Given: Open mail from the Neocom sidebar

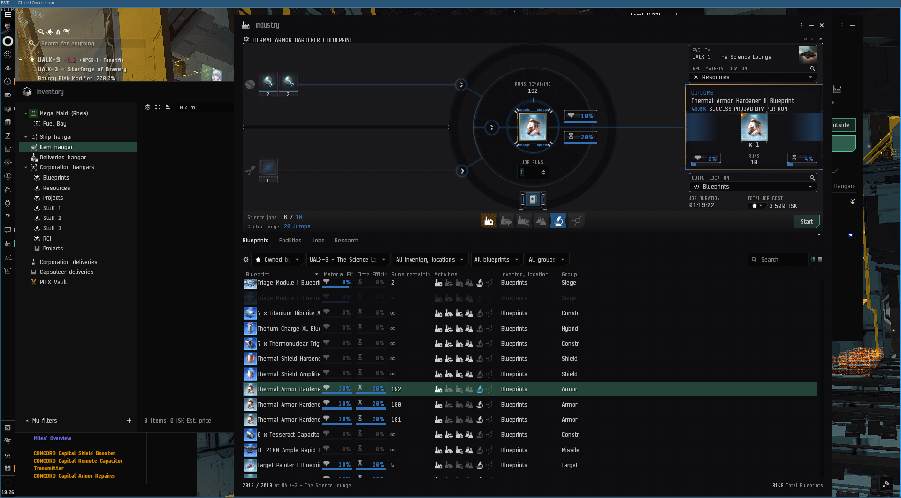Looking at the screenshot, I should pyautogui.click(x=8, y=95).
